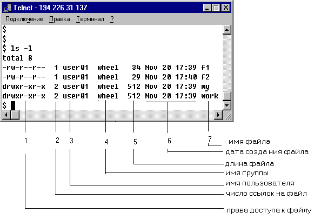
Task: Click time '17:40' in f2 row
Action: click(186, 77)
